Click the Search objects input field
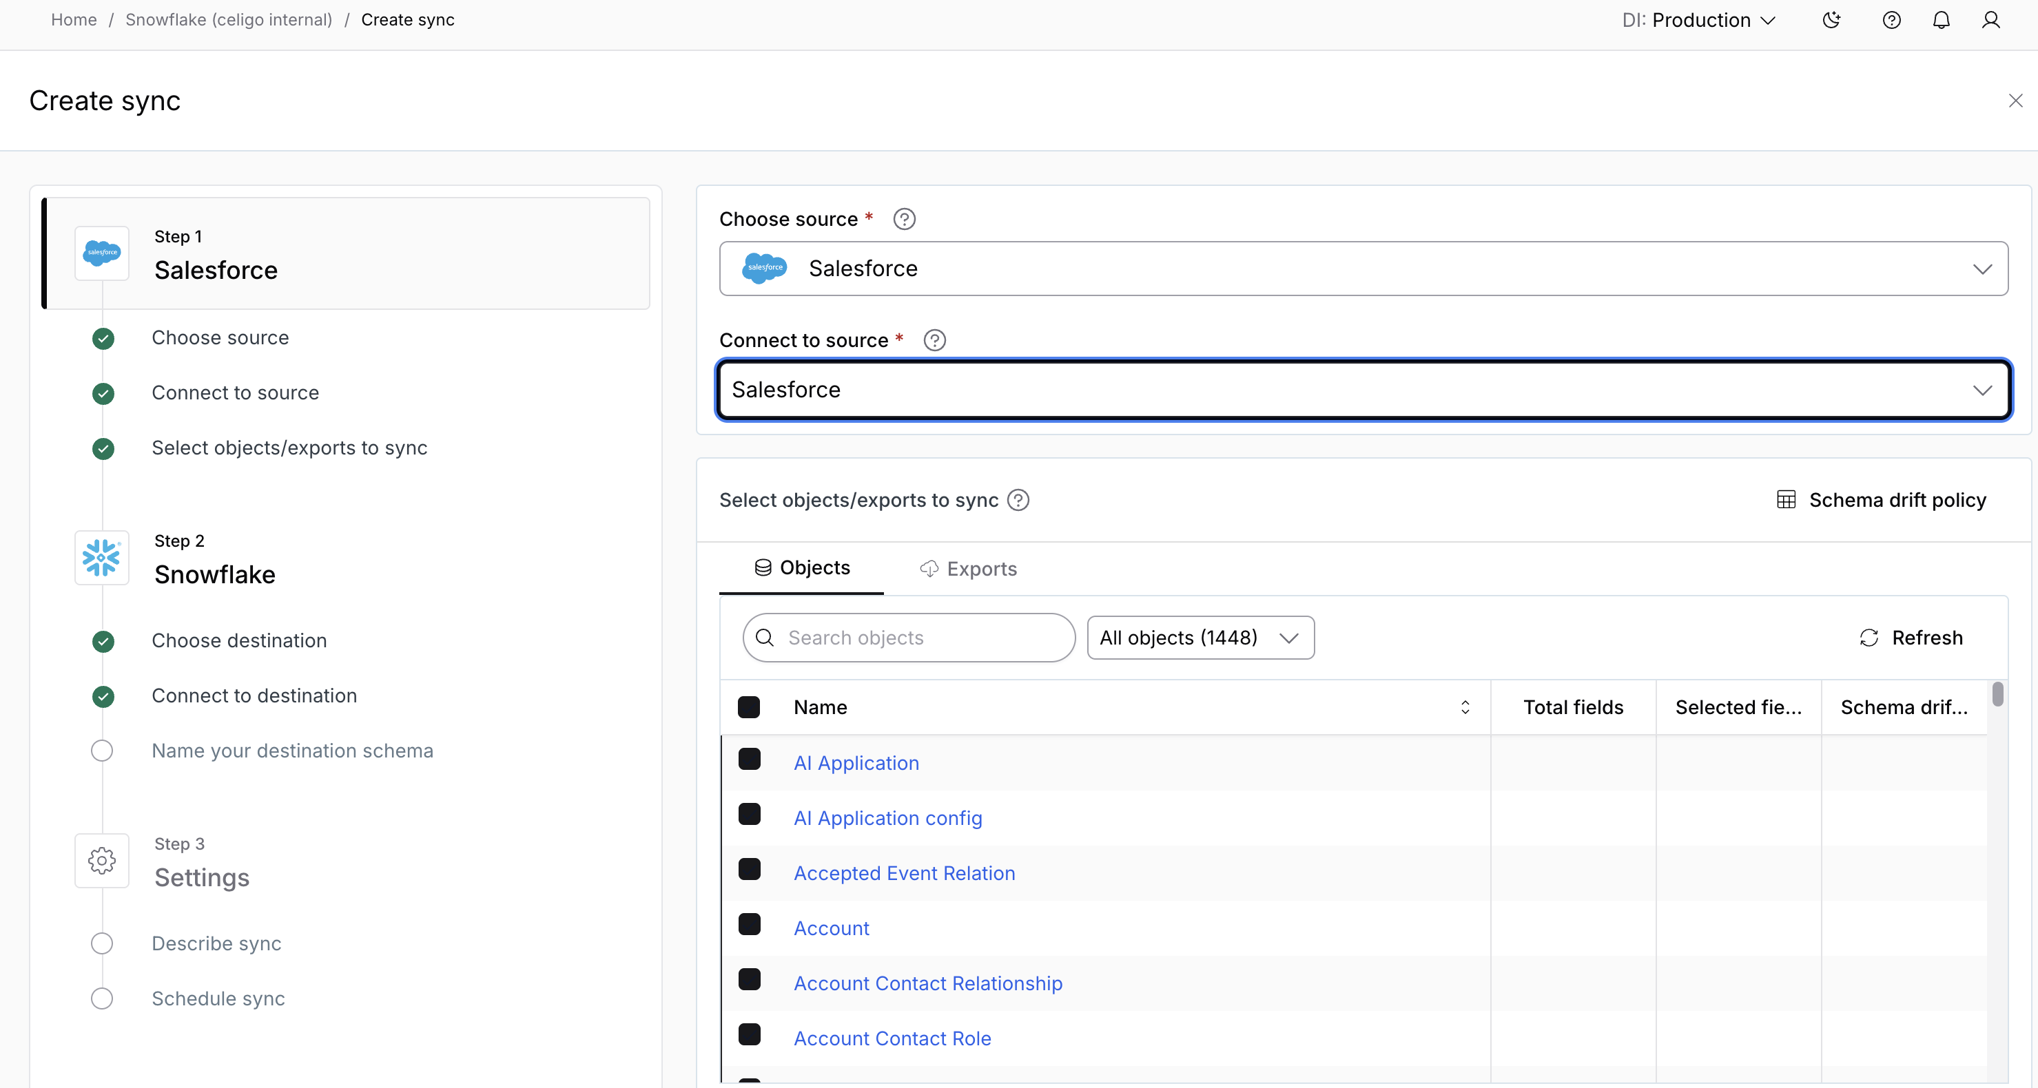 (909, 638)
